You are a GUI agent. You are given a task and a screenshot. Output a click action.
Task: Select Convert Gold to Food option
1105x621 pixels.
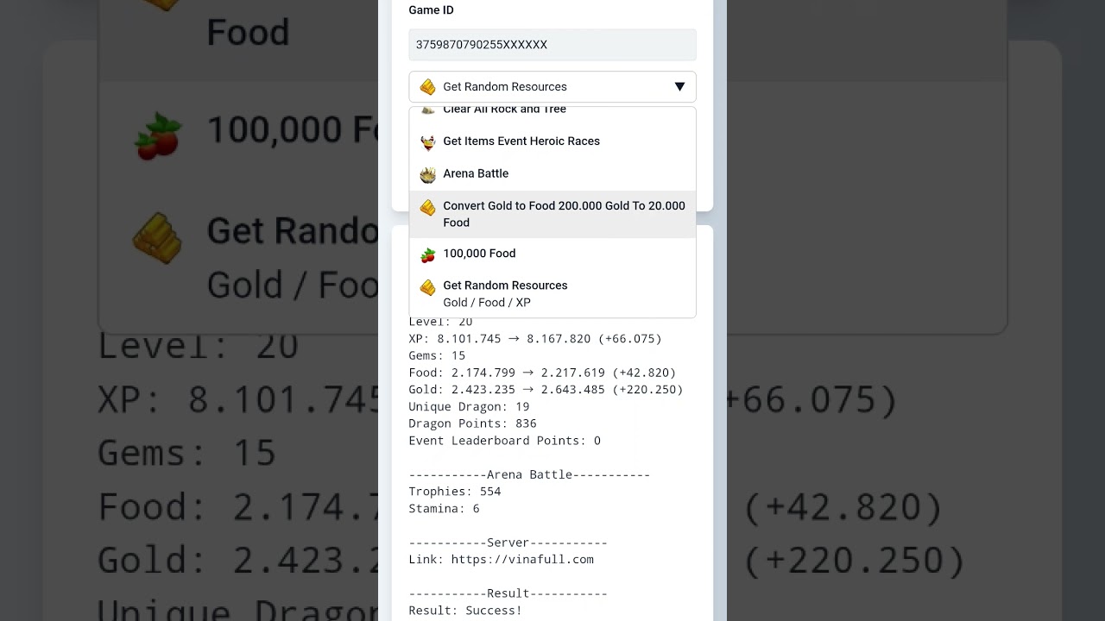coord(552,214)
